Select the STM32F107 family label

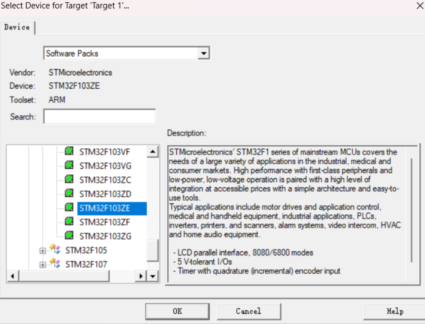86,264
